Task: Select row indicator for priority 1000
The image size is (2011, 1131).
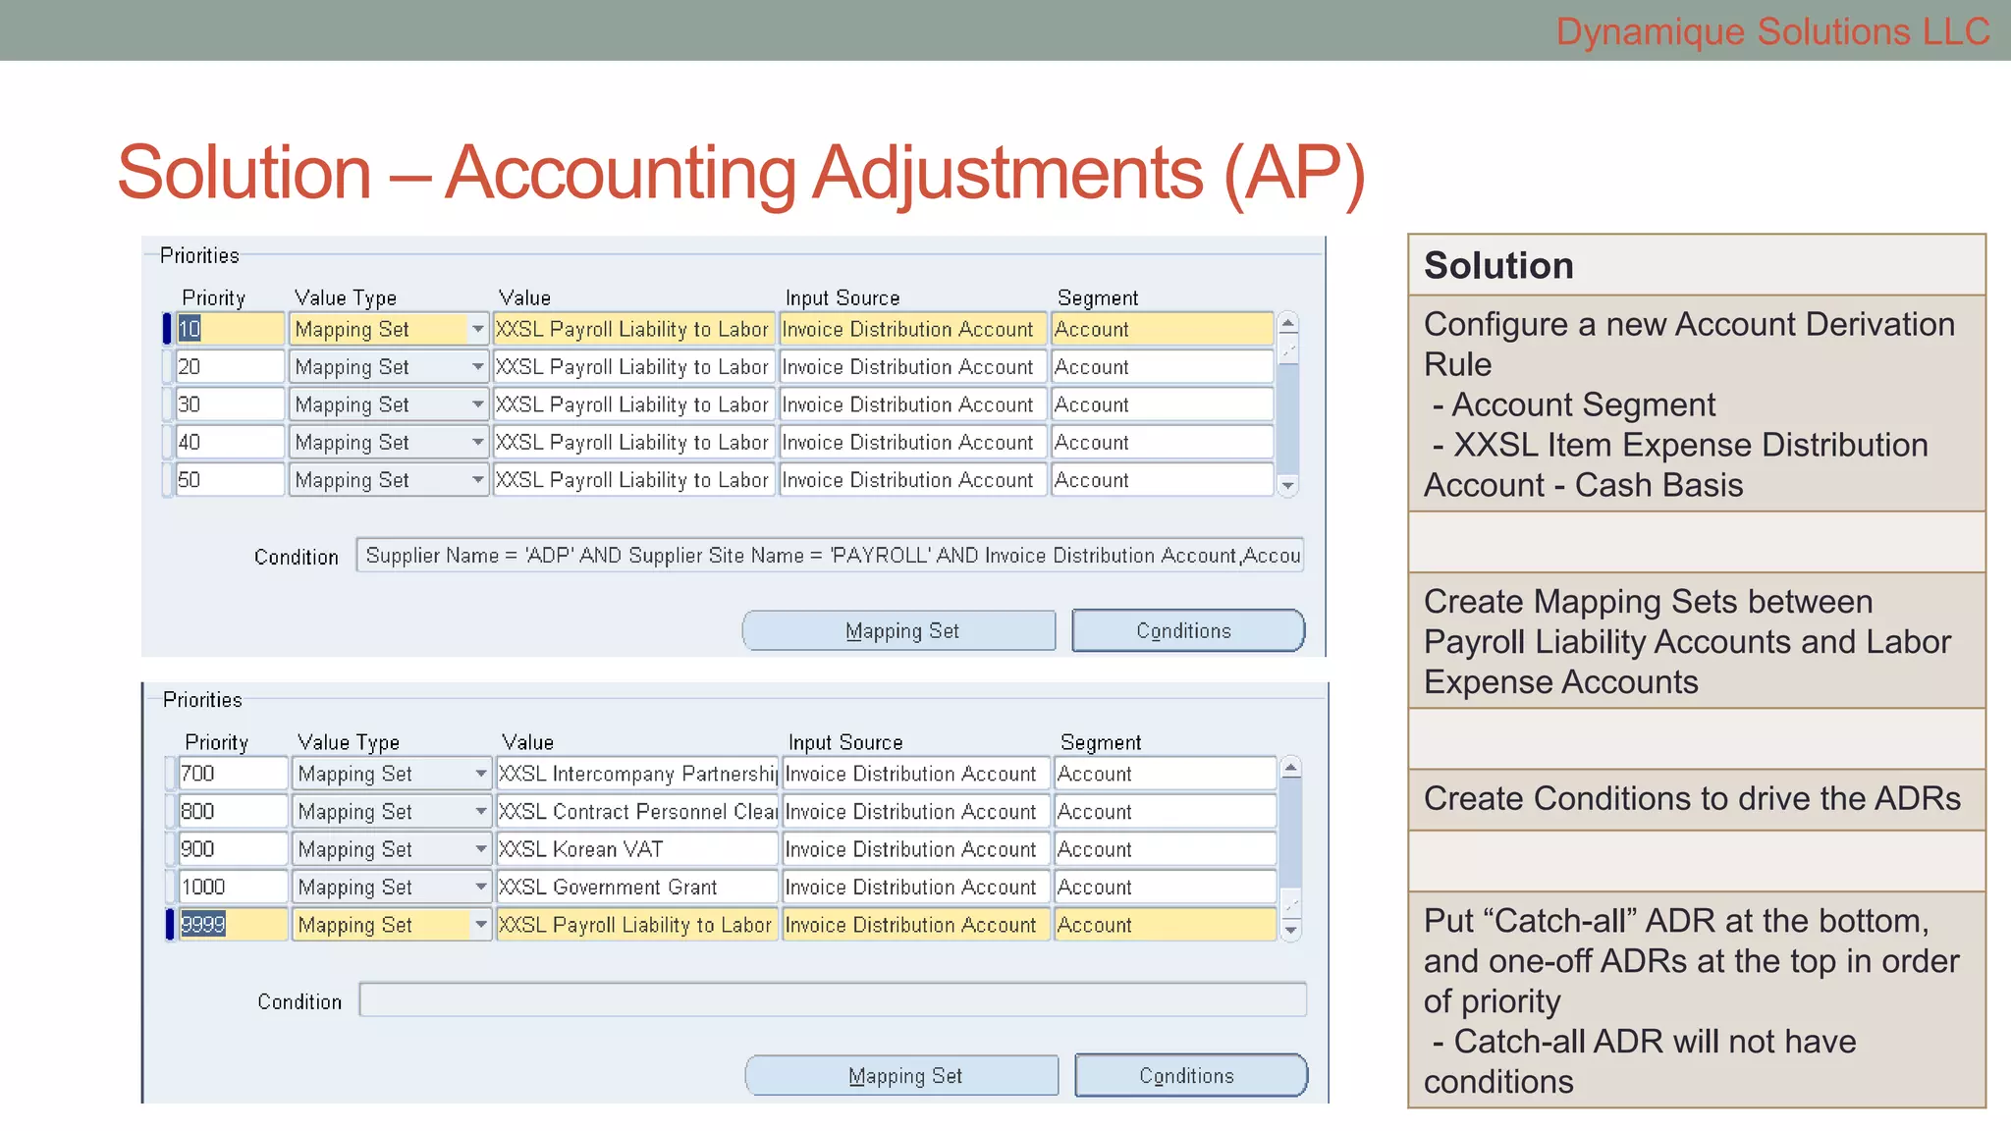Action: pos(171,888)
